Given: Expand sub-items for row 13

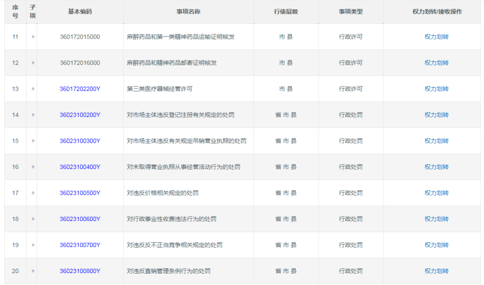Looking at the screenshot, I should coord(33,89).
